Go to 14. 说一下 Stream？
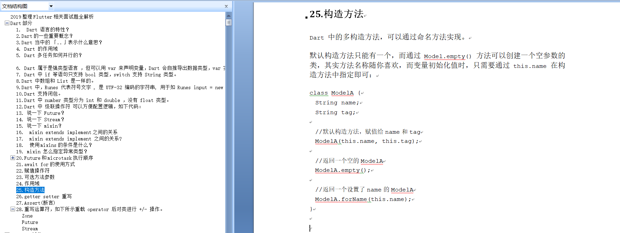This screenshot has width=620, height=233. coord(40,119)
